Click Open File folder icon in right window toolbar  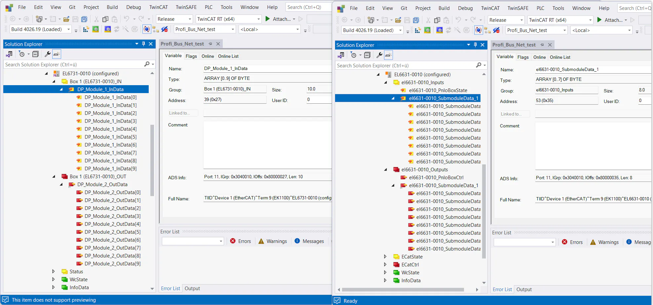[x=398, y=20]
